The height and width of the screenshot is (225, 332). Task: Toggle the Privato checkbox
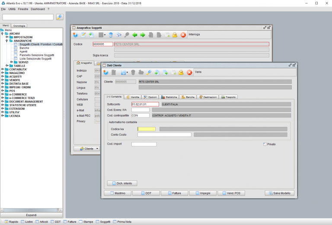point(265,144)
